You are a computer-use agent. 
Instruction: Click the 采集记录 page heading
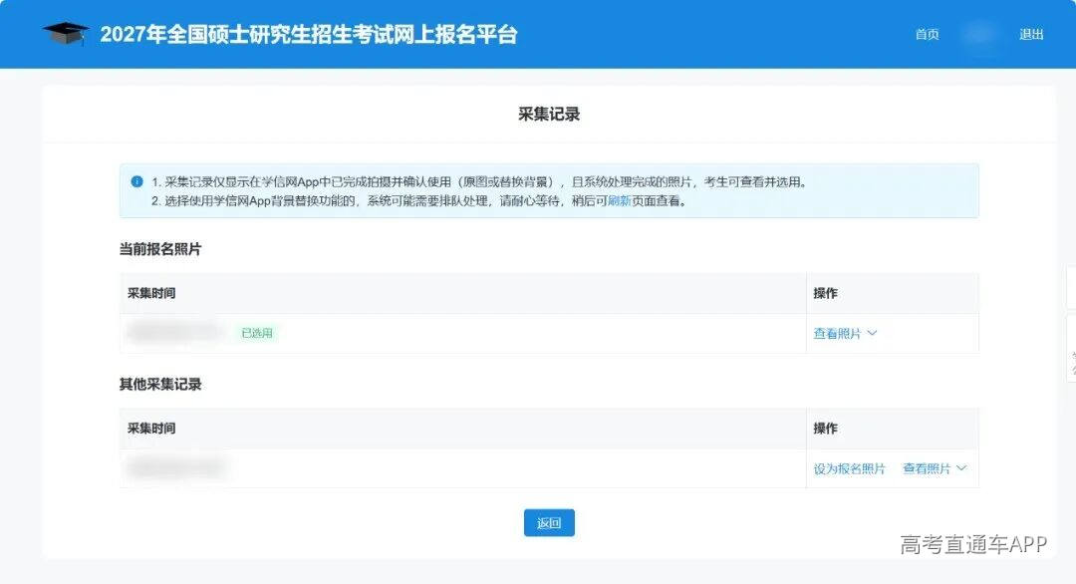[x=549, y=114]
